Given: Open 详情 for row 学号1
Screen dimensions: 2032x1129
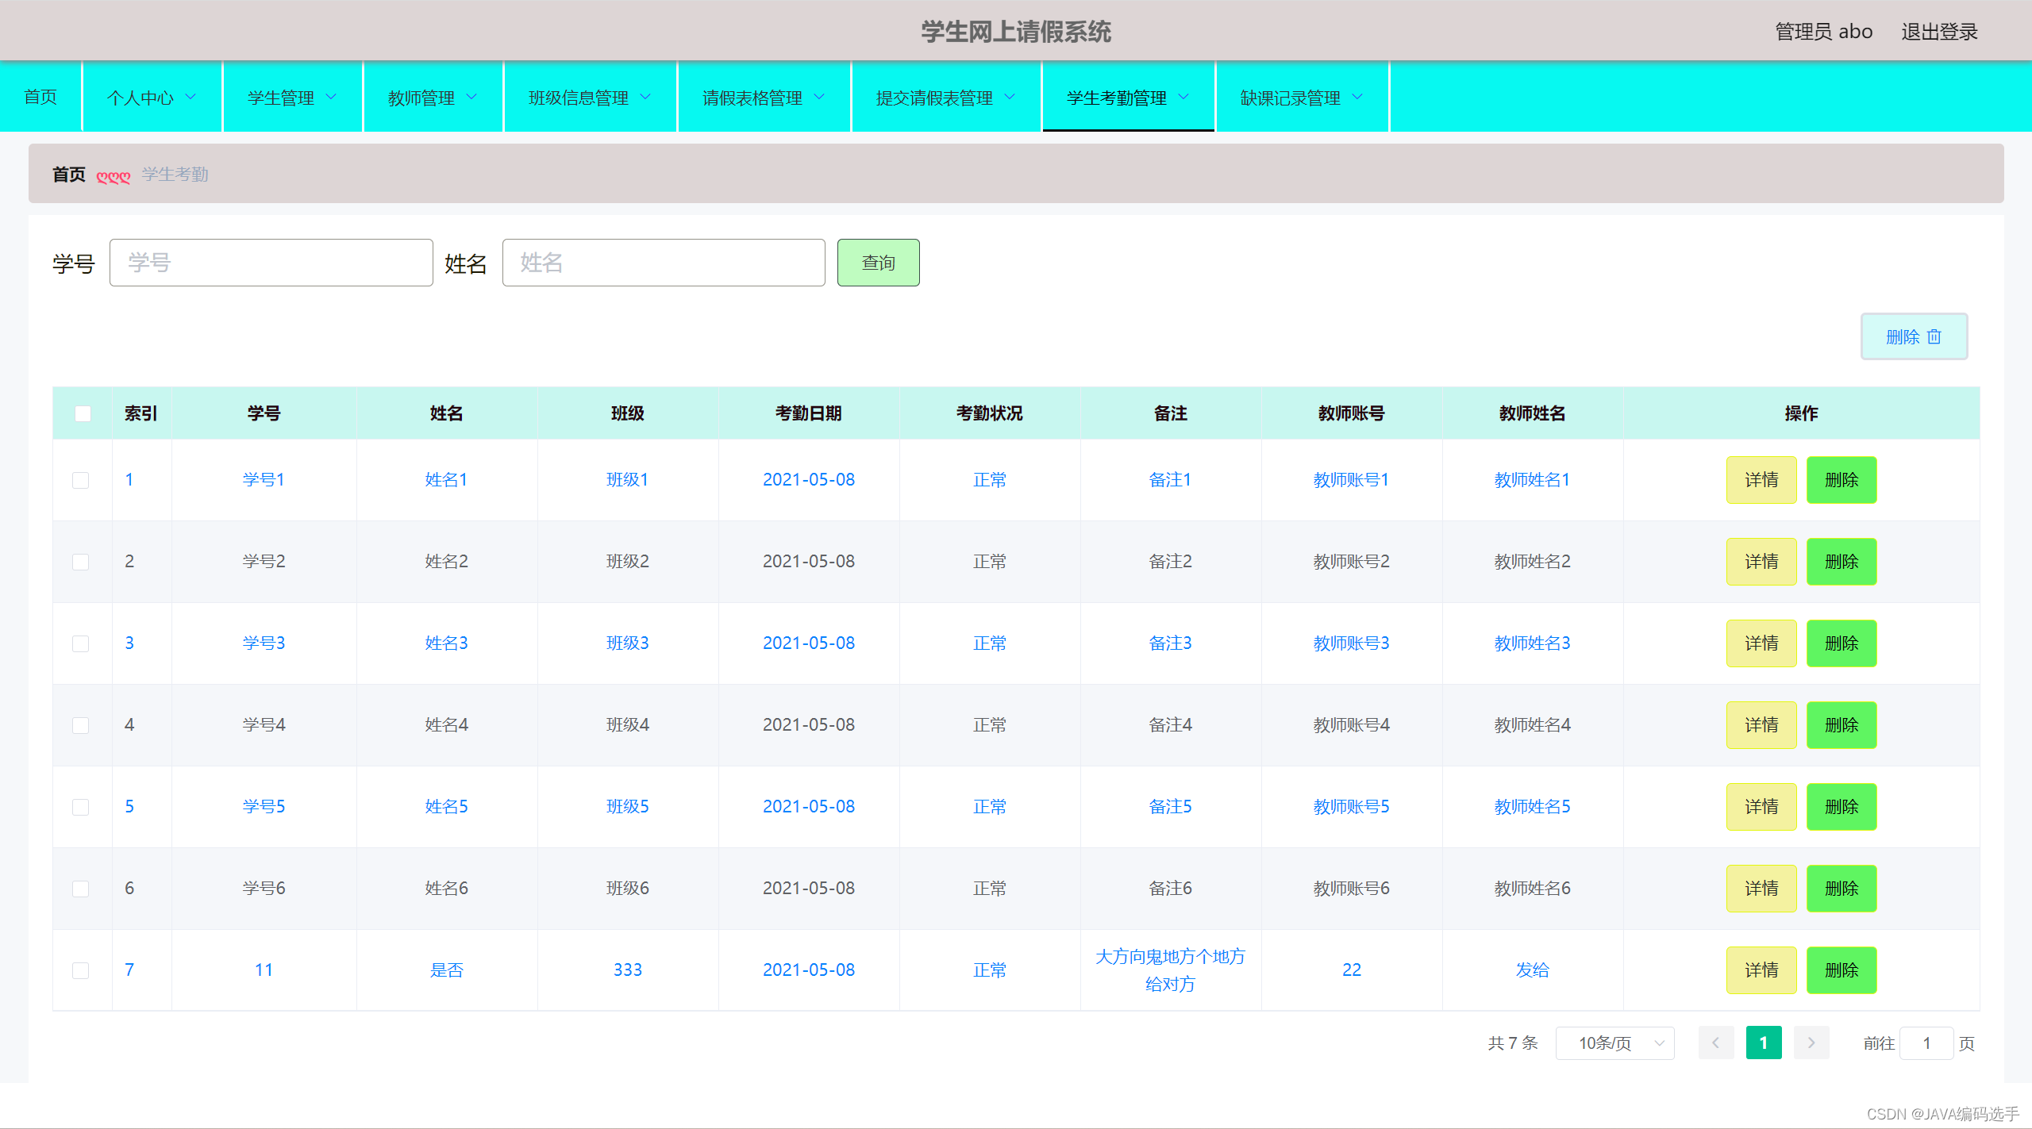Looking at the screenshot, I should coord(1761,480).
